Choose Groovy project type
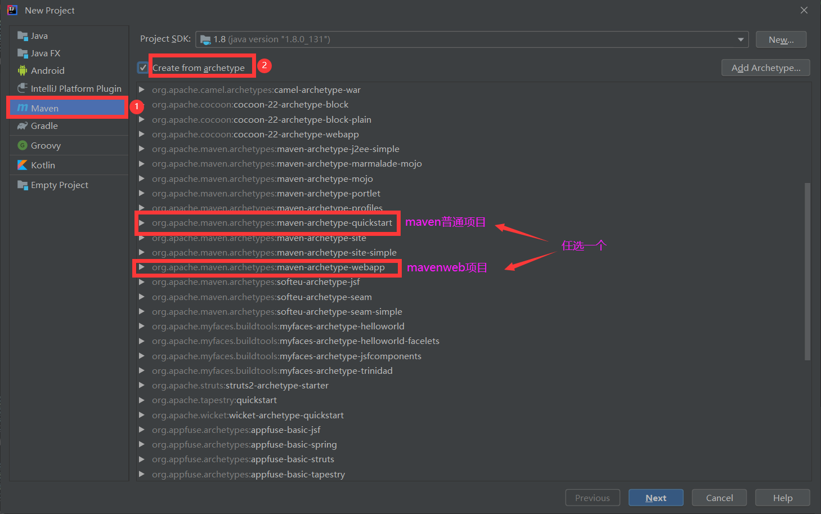This screenshot has width=821, height=514. [x=69, y=145]
